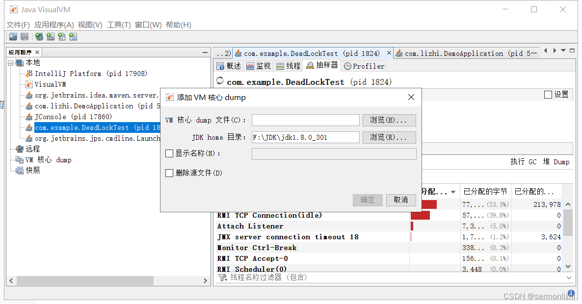Click the applications tree horizontal scrollbar
The height and width of the screenshot is (304, 582).
click(85, 280)
